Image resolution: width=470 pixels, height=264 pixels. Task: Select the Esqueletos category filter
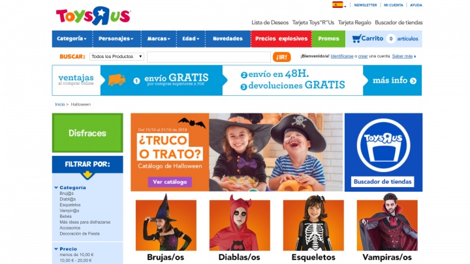click(x=70, y=205)
